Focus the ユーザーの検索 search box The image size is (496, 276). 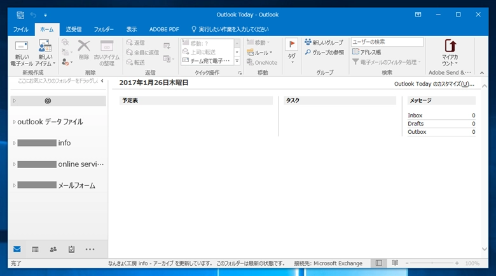point(387,42)
